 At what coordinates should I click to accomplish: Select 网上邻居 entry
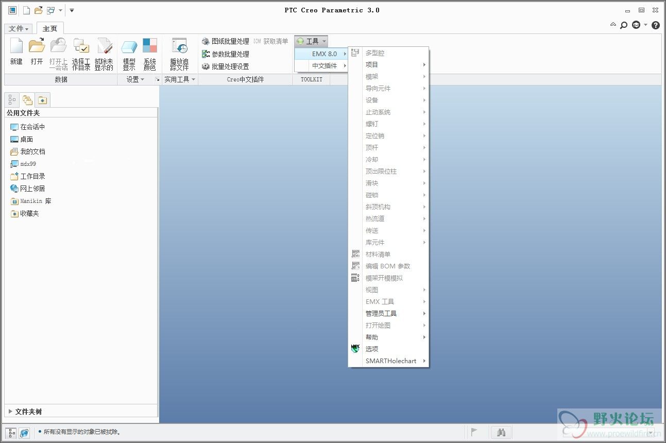coord(28,189)
